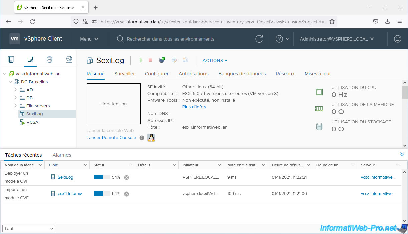Launch the VM console icon in toolbar
The height and width of the screenshot is (234, 408).
point(162,60)
